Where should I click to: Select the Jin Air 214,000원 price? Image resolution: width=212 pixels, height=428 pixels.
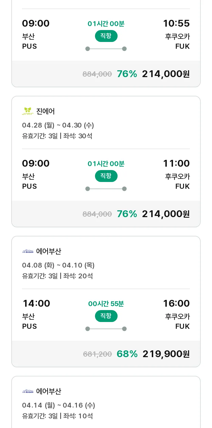(x=166, y=214)
